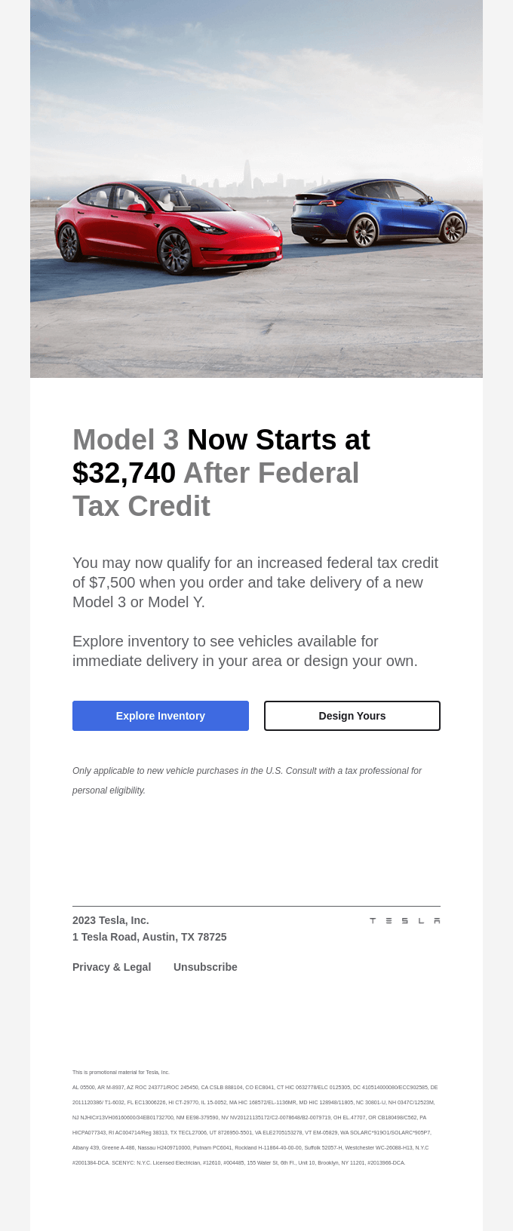Open the Explore Inventory page
The image size is (513, 1231).
click(160, 715)
